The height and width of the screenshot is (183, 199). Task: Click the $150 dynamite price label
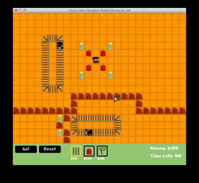[x=88, y=158]
